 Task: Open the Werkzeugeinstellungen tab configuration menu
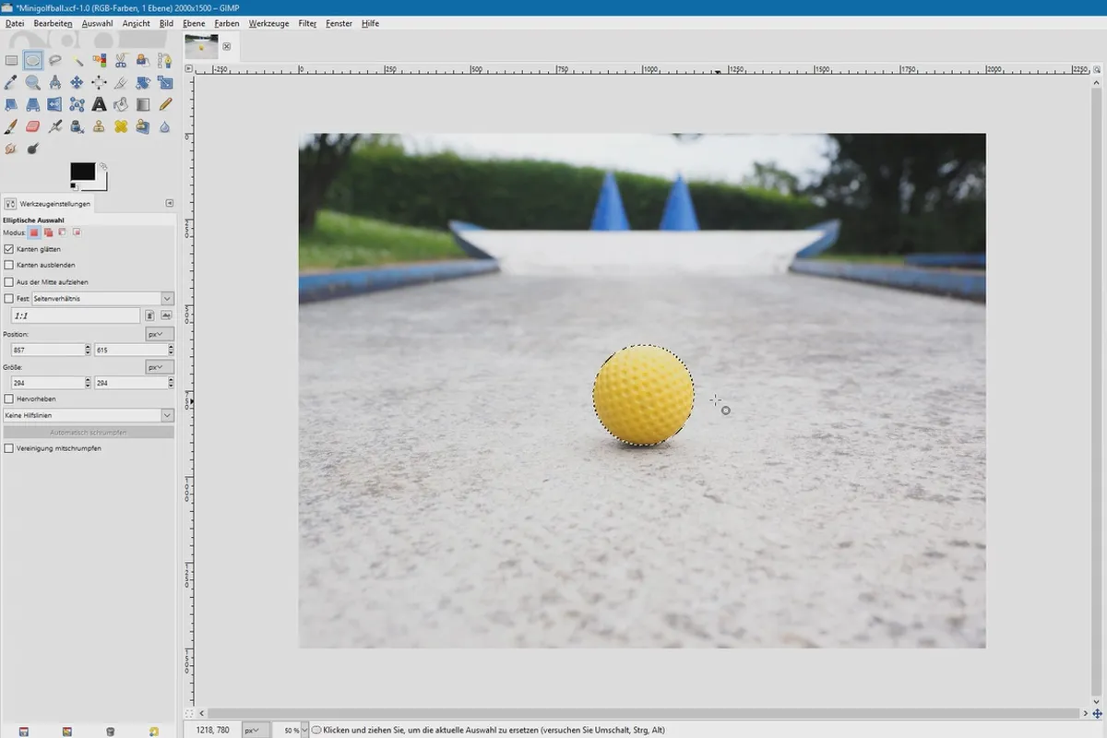pos(169,203)
